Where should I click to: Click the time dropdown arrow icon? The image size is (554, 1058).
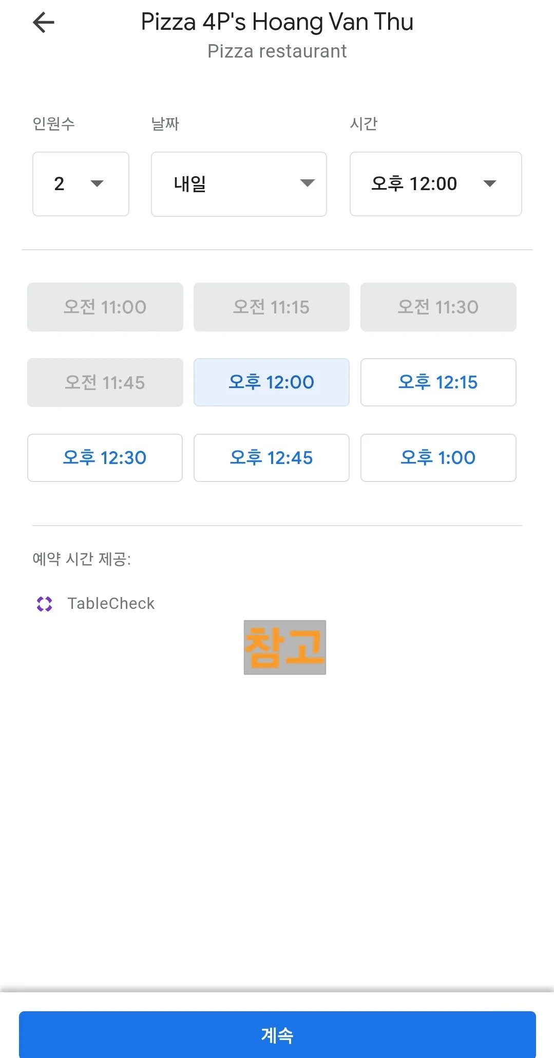pyautogui.click(x=490, y=183)
